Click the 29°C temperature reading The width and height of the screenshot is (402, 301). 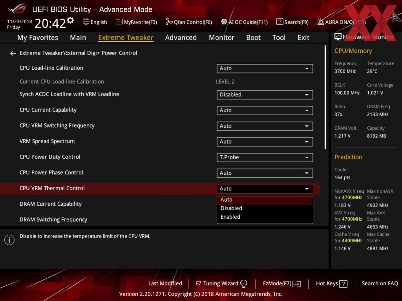372,71
